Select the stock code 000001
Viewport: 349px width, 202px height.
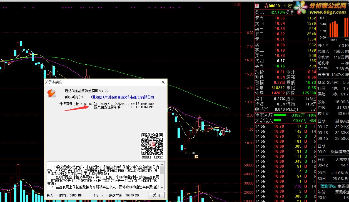pyautogui.click(x=275, y=6)
